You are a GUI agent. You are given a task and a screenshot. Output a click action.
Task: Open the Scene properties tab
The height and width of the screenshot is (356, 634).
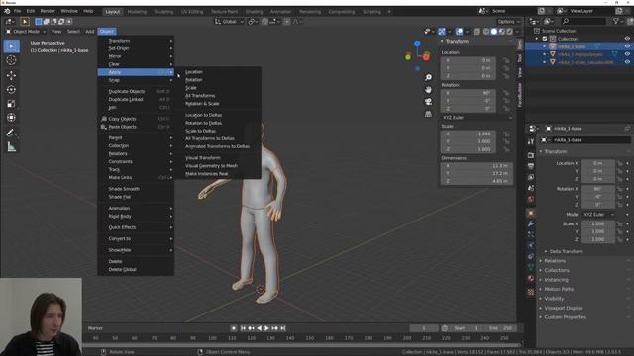[x=531, y=188]
